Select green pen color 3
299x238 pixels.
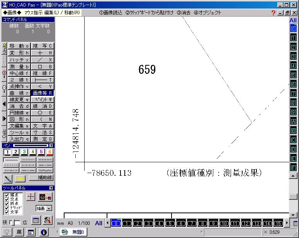point(24,152)
